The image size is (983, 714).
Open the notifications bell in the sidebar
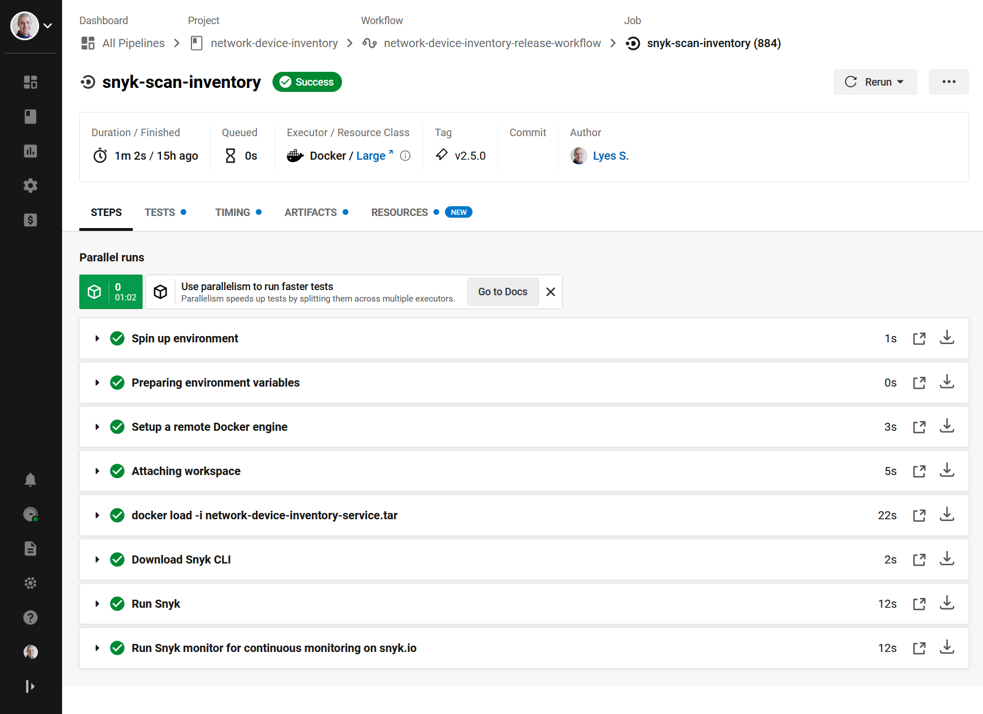click(x=30, y=480)
